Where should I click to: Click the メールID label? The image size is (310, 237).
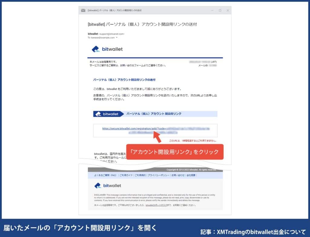coord(203,65)
